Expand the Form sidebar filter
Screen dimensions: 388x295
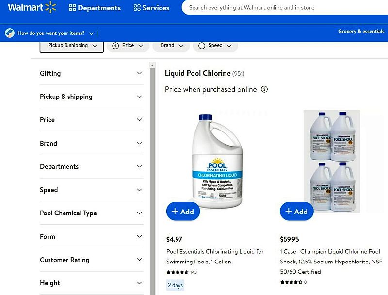[x=91, y=236]
